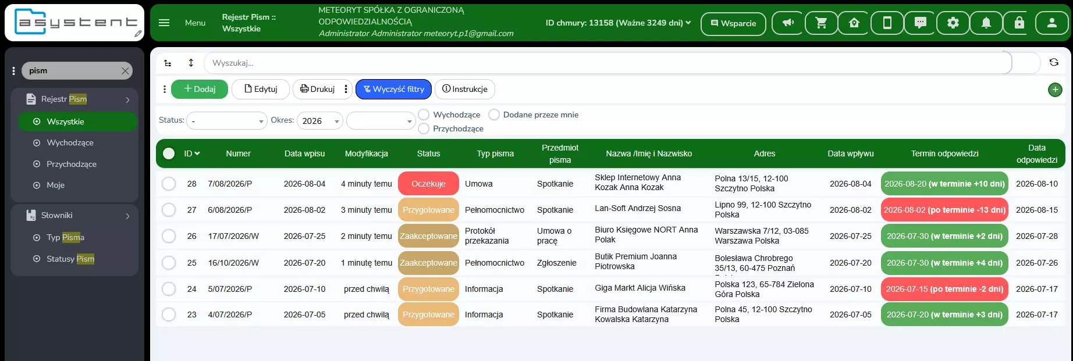Select row 24 checkbox
1073x361 pixels.
coord(169,289)
